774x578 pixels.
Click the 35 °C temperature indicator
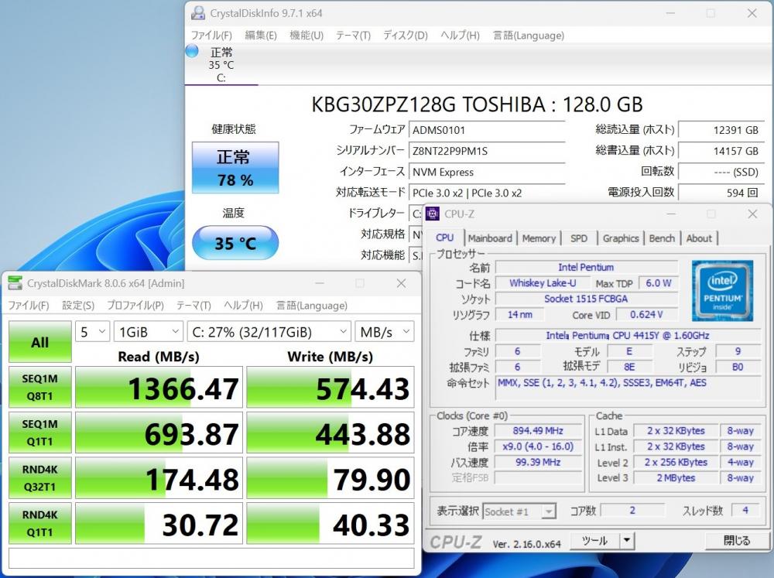235,243
